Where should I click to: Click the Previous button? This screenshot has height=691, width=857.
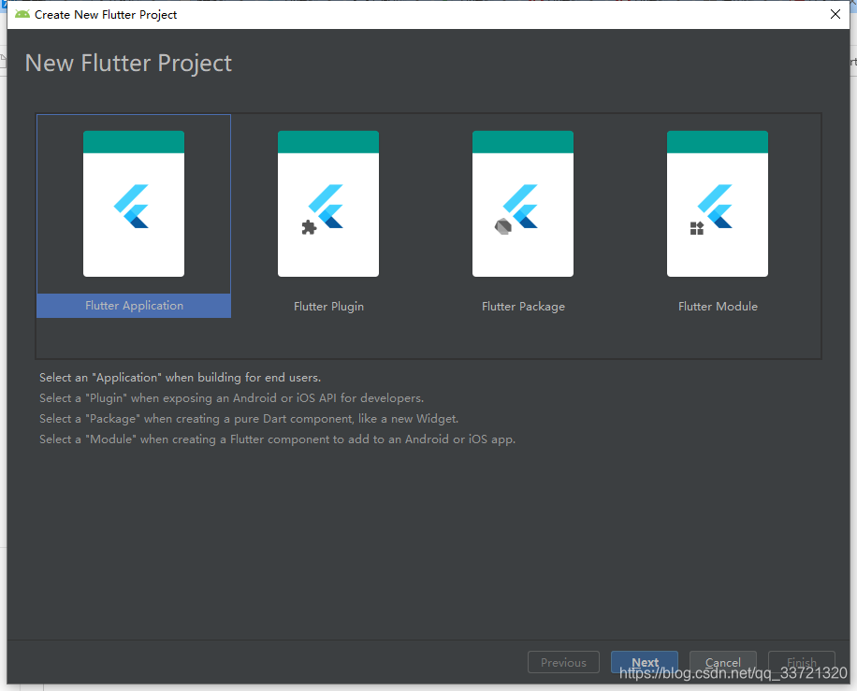click(x=563, y=662)
